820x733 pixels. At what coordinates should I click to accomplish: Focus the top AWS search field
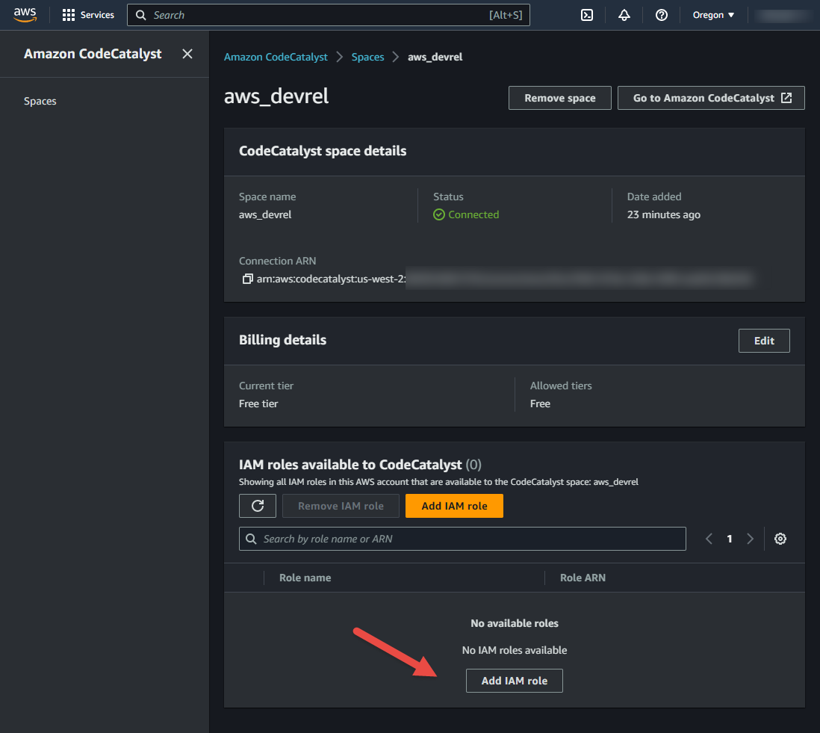point(328,15)
